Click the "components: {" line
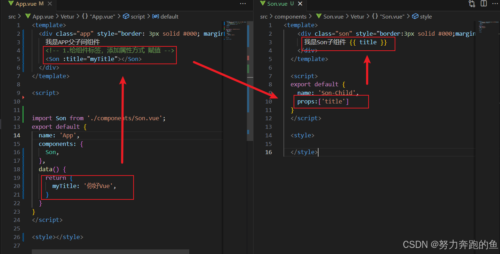500x254 pixels. pyautogui.click(x=61, y=144)
